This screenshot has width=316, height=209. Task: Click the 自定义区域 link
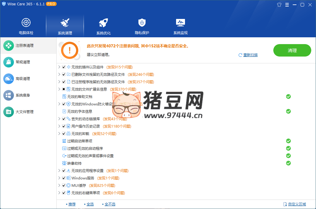point(297,204)
